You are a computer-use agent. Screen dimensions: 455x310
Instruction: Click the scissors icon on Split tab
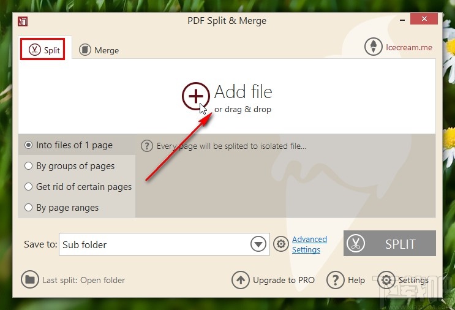[x=34, y=50]
